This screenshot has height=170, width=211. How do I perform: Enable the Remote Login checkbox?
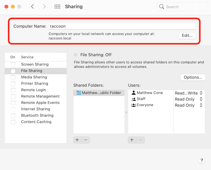click(13, 90)
